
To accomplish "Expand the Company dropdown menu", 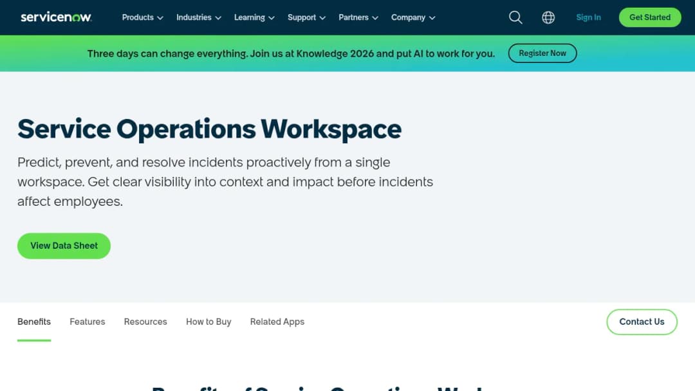I will [x=413, y=17].
